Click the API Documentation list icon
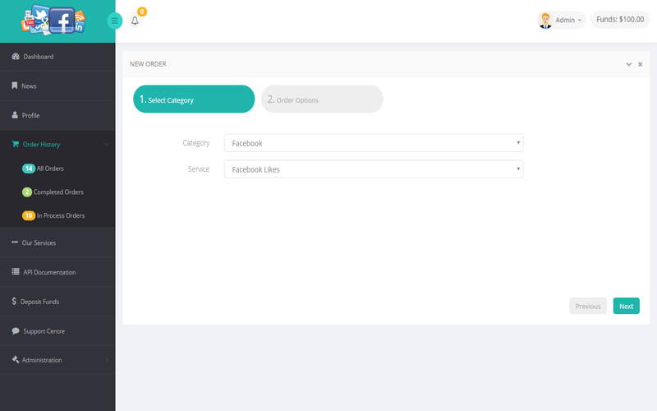This screenshot has width=657, height=411. coord(16,271)
